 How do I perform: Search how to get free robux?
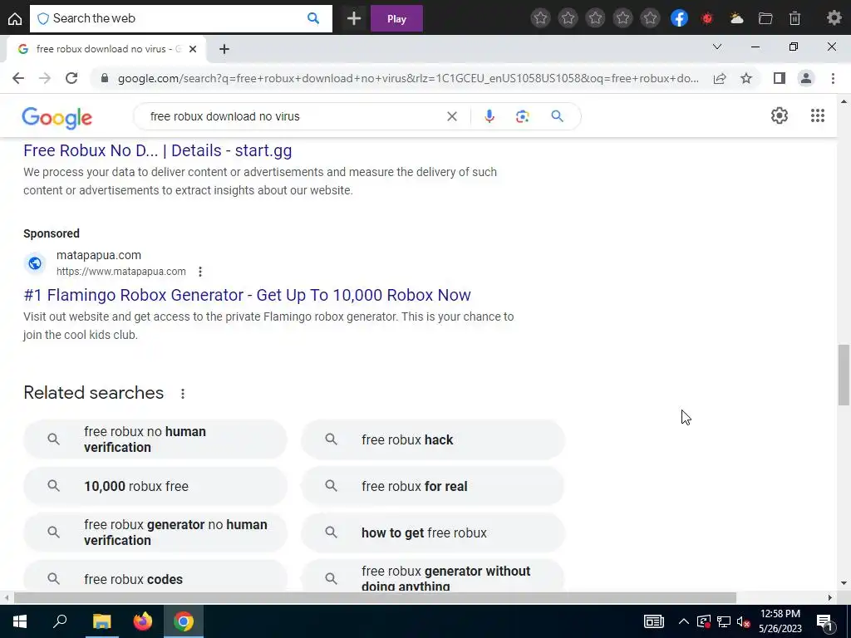tap(432, 532)
